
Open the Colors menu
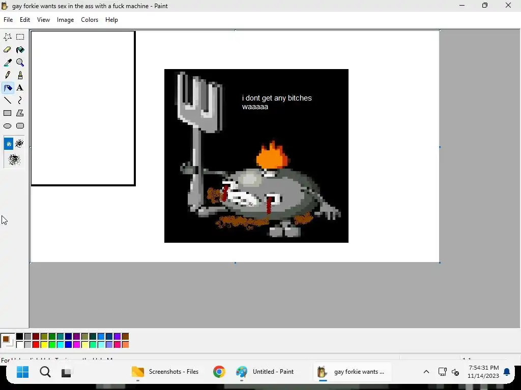(x=90, y=20)
